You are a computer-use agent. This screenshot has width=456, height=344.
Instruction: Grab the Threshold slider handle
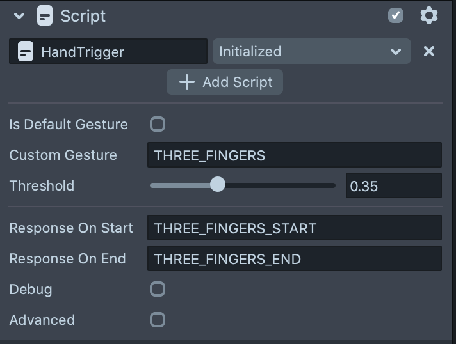(x=218, y=185)
